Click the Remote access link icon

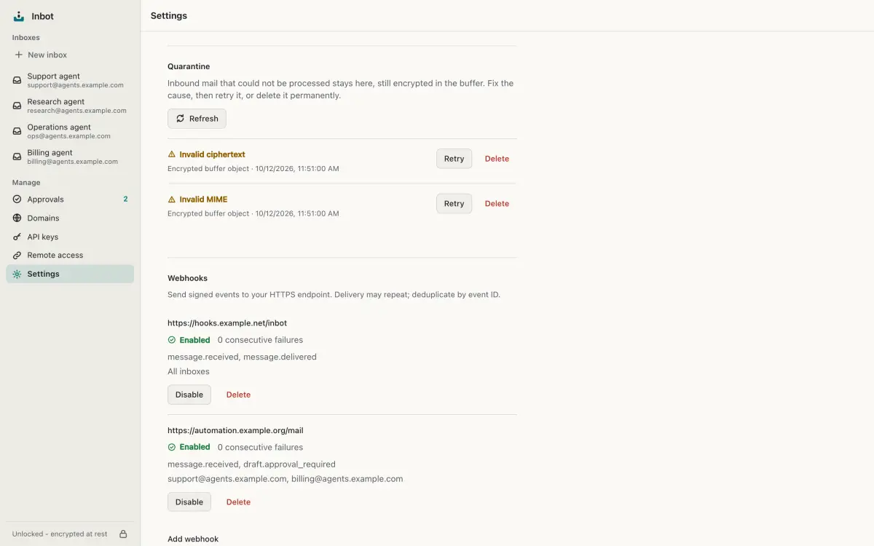tap(17, 256)
